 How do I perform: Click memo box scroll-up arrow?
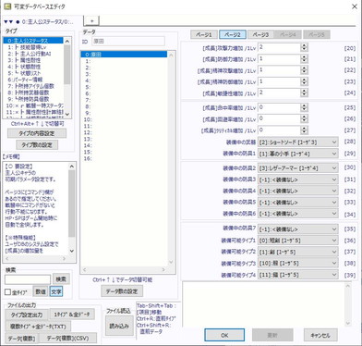71,167
